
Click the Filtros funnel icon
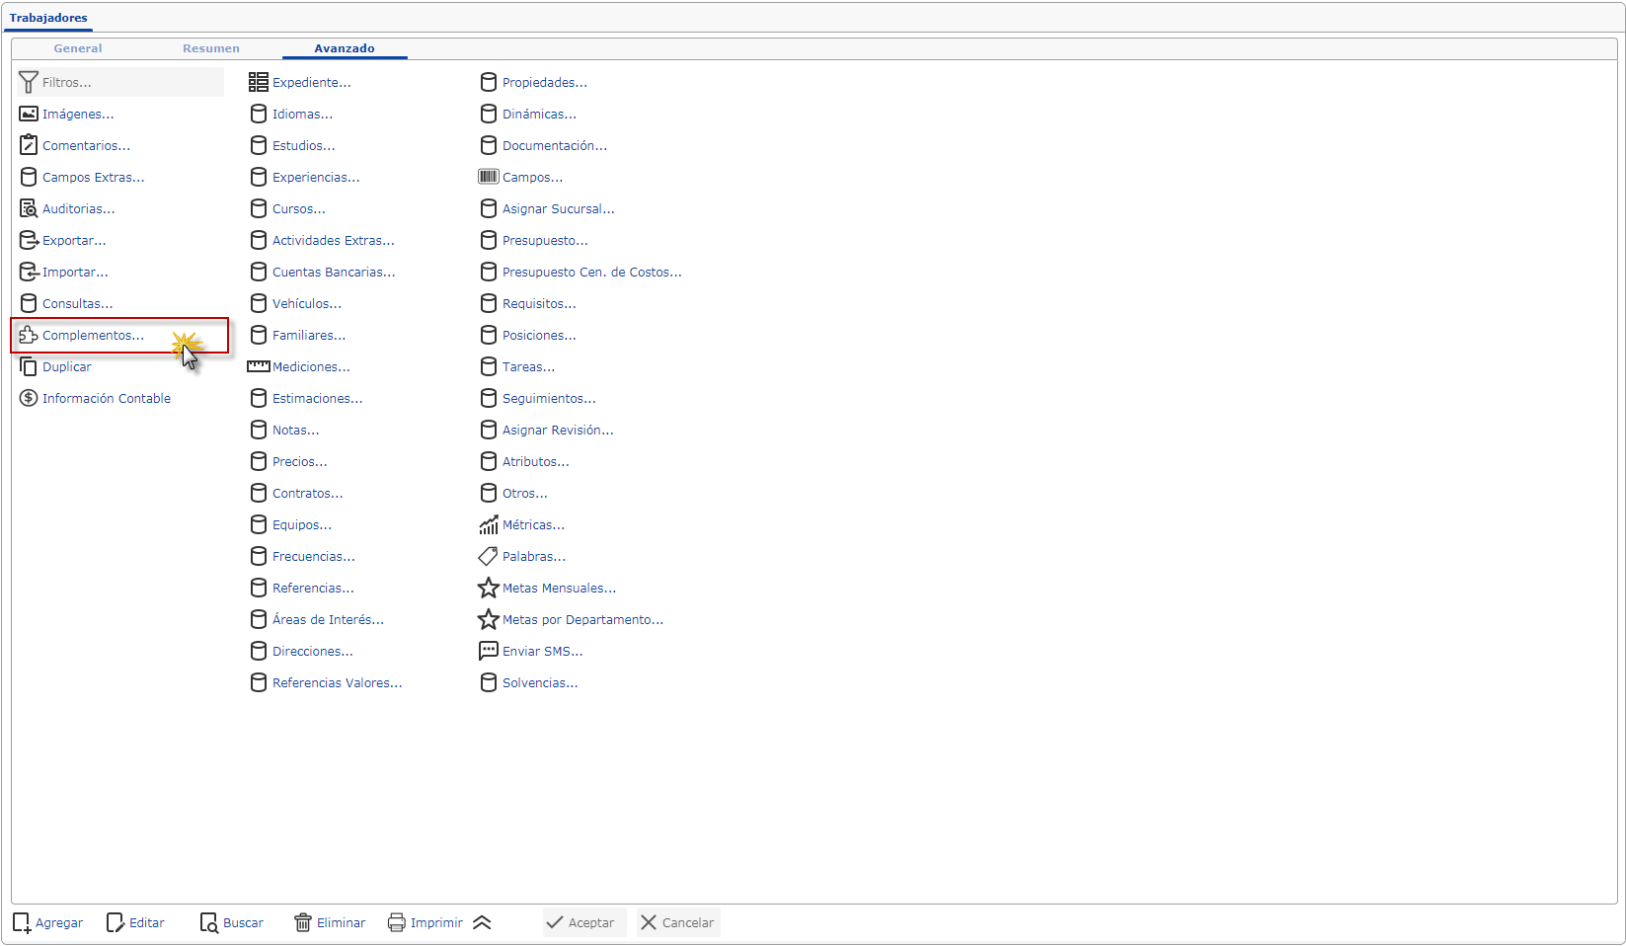click(29, 83)
